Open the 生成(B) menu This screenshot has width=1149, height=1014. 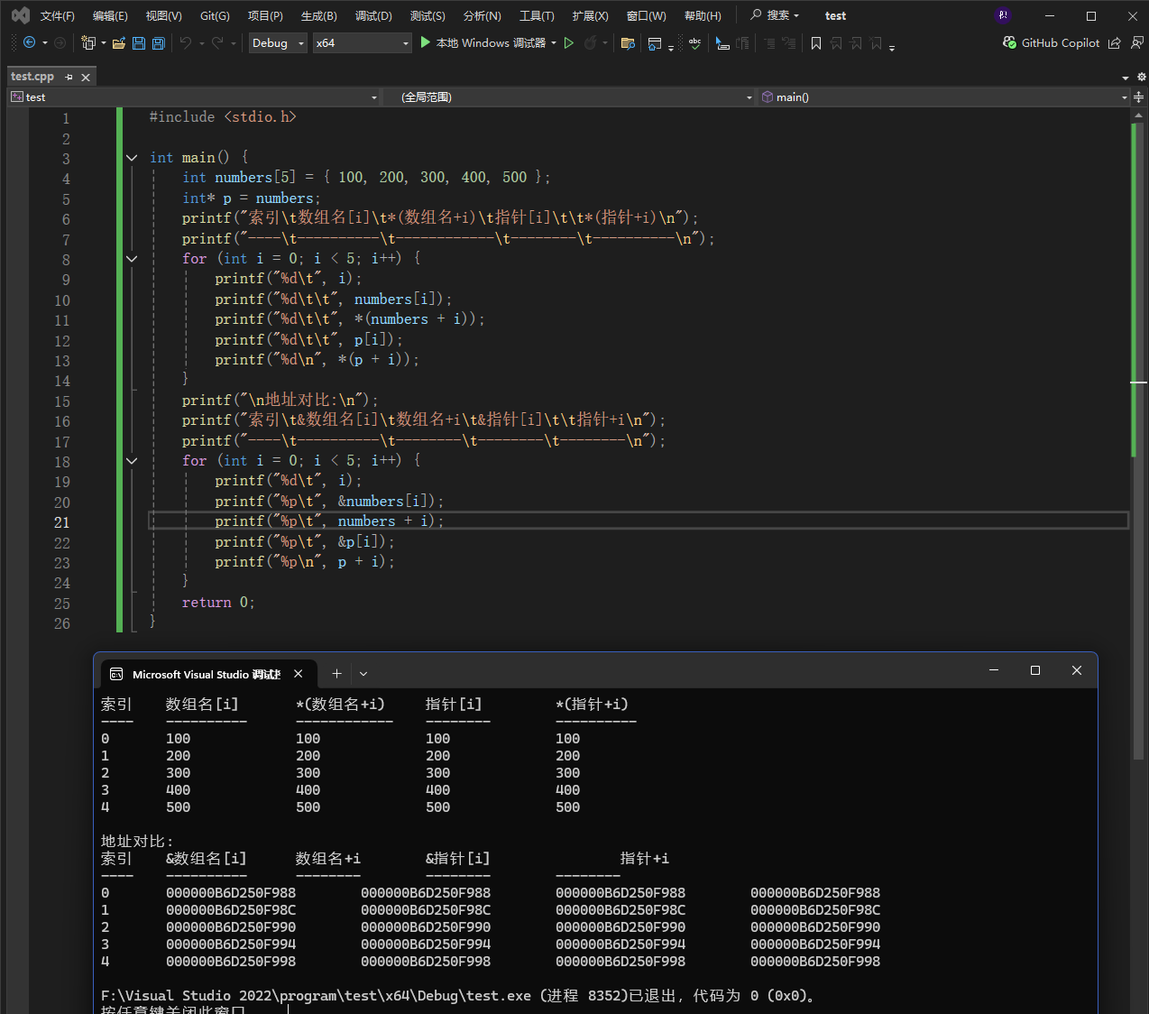(x=318, y=16)
